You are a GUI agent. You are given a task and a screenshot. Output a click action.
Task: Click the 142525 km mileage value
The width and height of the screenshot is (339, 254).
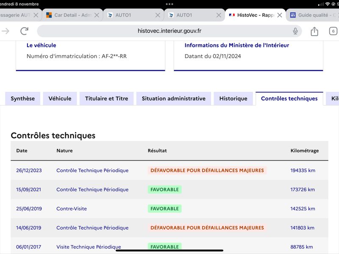[x=303, y=209]
